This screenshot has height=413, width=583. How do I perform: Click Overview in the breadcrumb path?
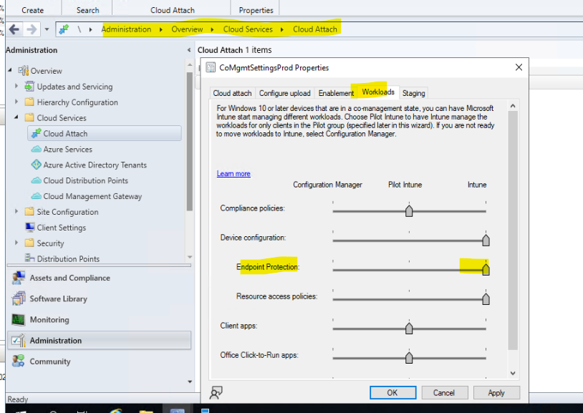click(x=187, y=29)
